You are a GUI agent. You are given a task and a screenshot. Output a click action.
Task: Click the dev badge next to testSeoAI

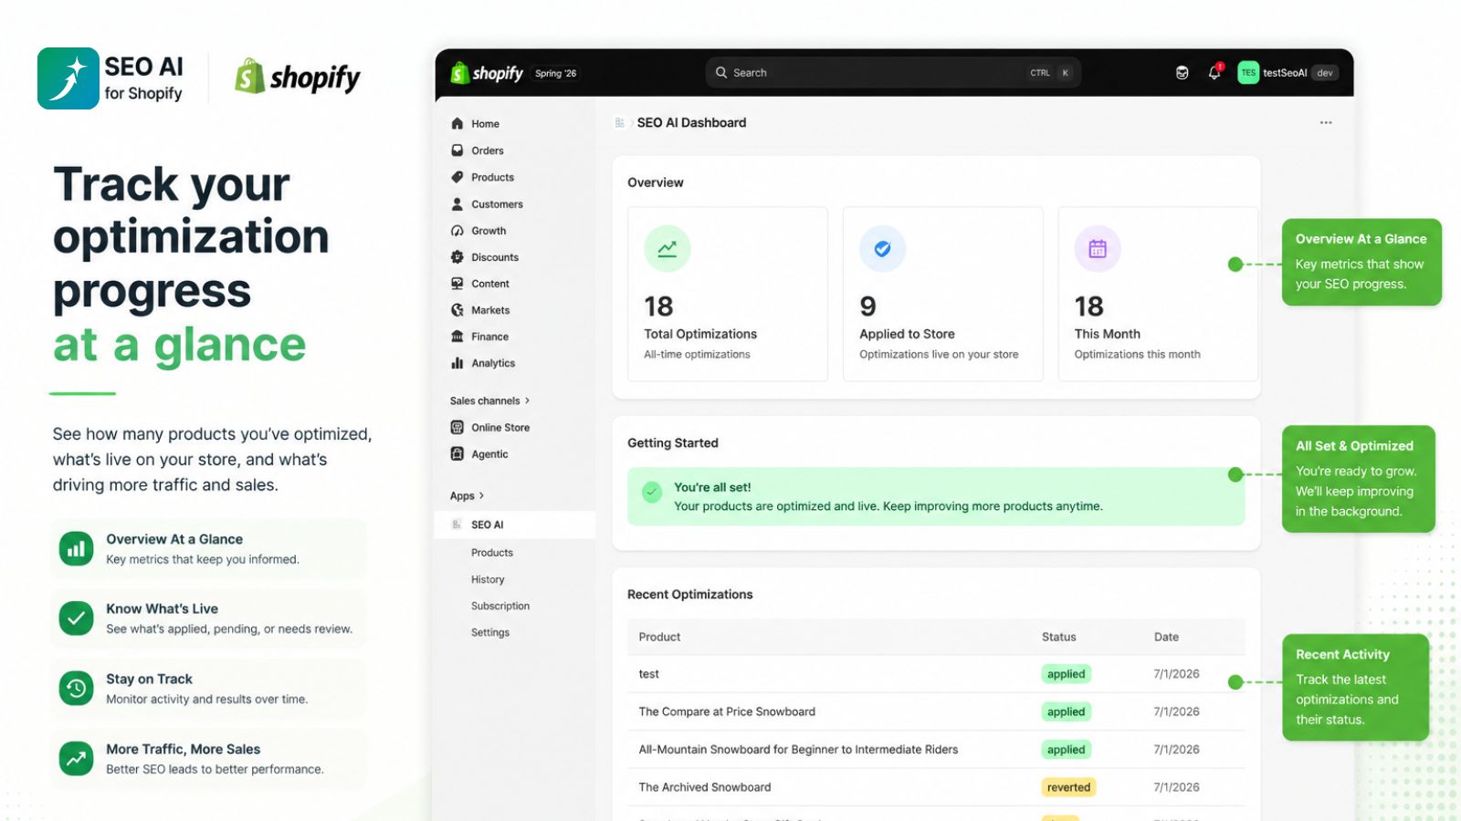point(1325,73)
